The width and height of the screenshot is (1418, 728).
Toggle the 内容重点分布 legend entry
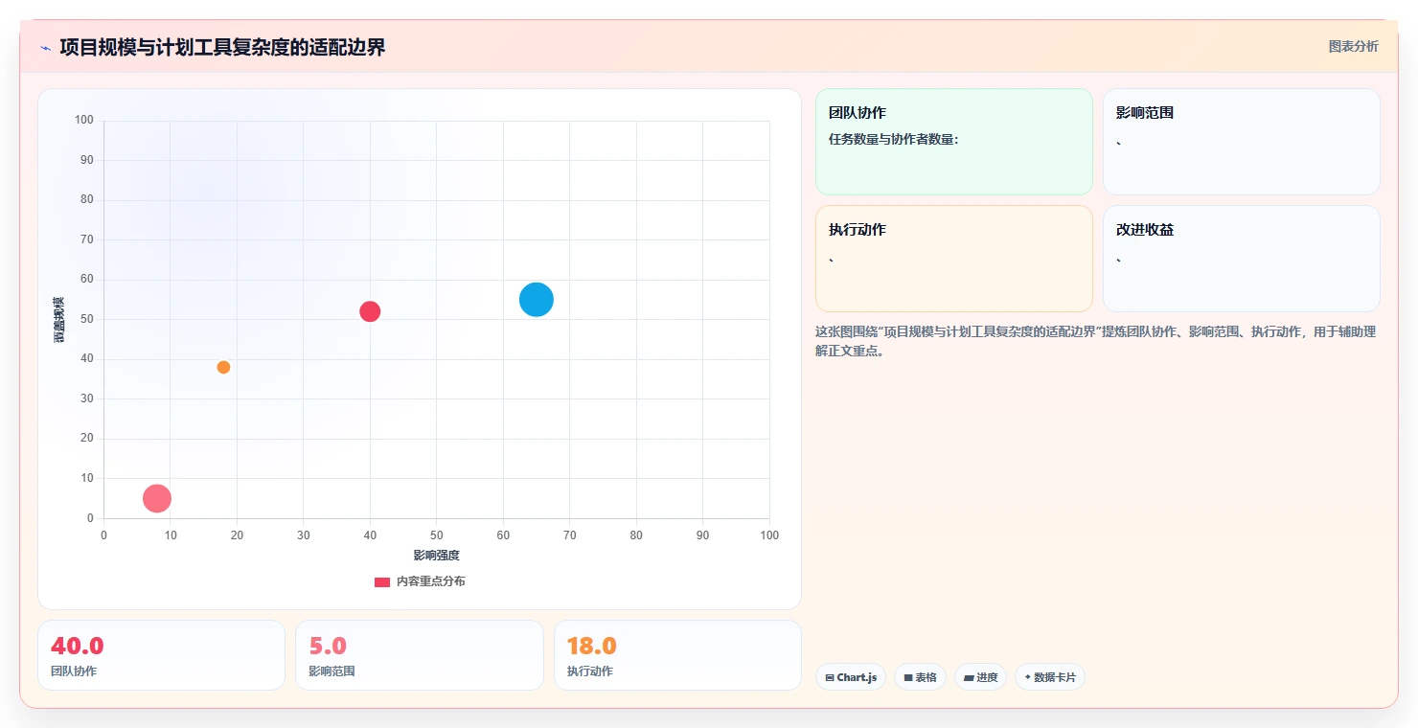point(420,581)
